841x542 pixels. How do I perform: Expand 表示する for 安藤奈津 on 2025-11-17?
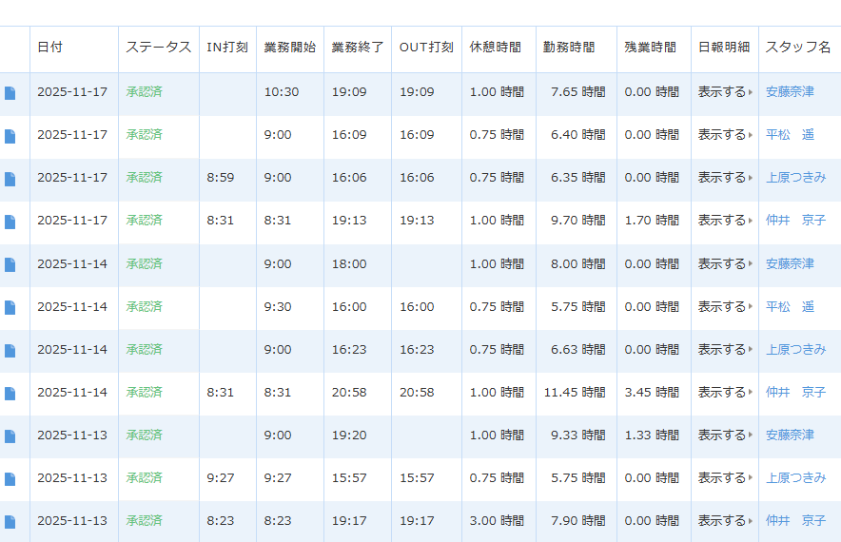coord(724,92)
